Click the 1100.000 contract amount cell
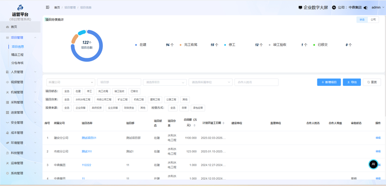Screen dimensions: 386x186 tap(191, 138)
